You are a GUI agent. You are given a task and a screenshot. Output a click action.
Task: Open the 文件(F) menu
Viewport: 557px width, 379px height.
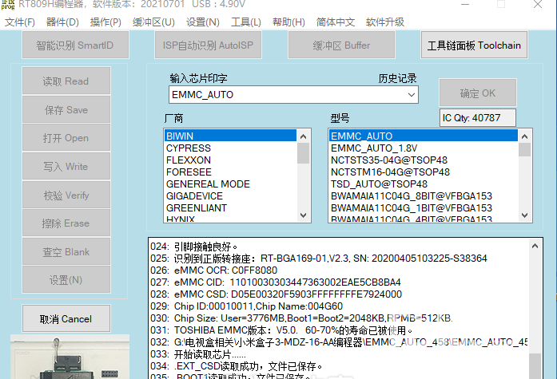click(19, 22)
